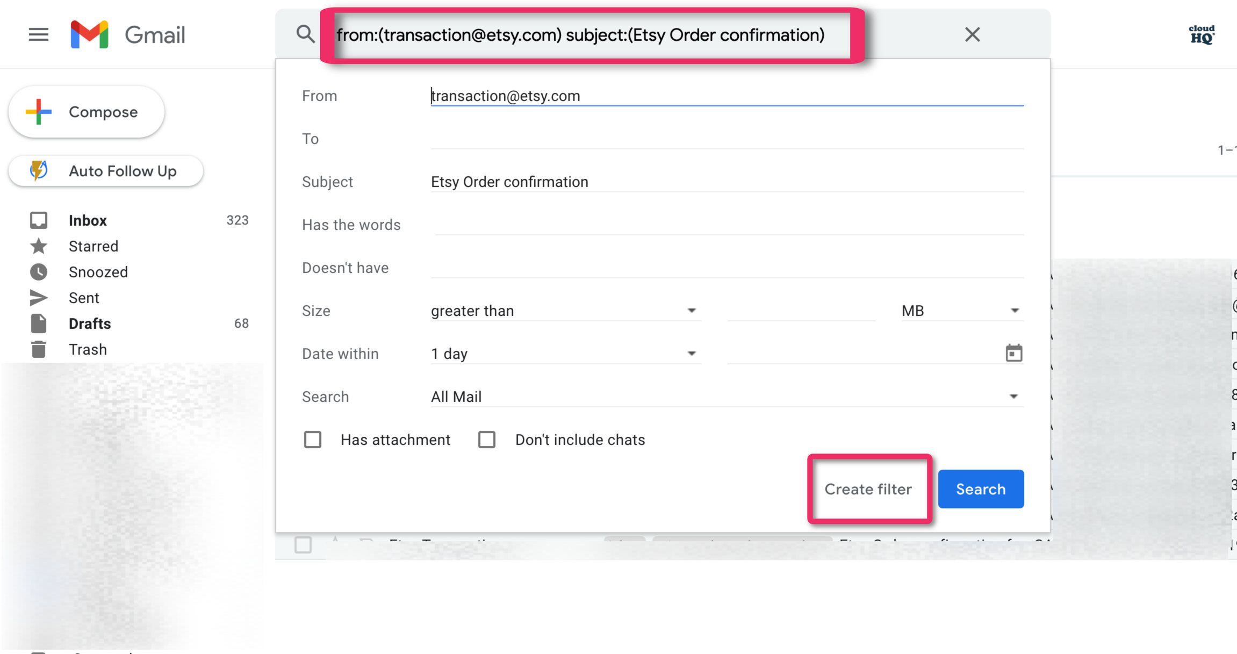Click the blue Search button
Image resolution: width=1237 pixels, height=654 pixels.
coord(981,489)
